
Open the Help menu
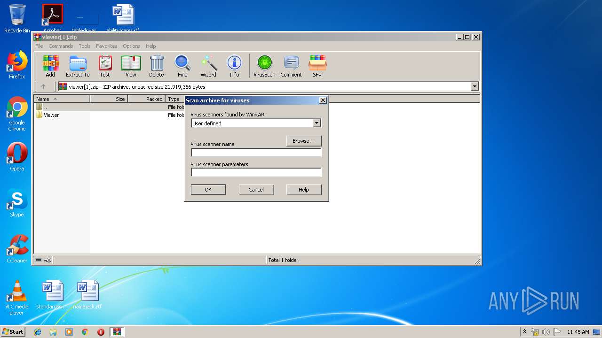click(x=150, y=46)
